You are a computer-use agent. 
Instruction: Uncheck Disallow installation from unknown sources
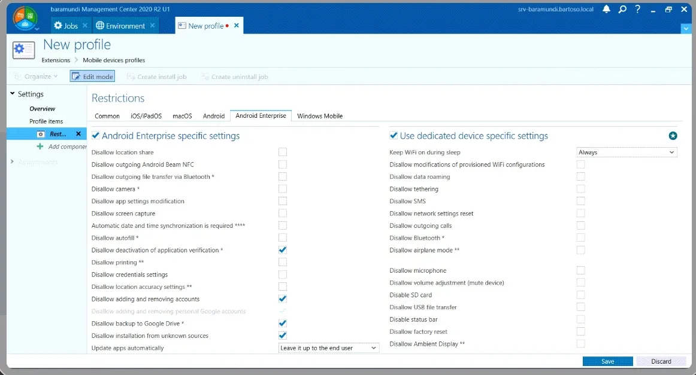pyautogui.click(x=282, y=336)
